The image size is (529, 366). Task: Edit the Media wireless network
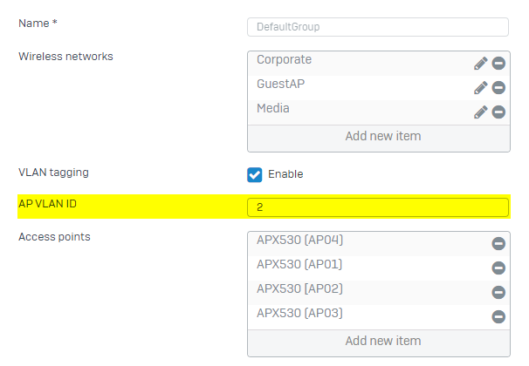[x=481, y=112]
